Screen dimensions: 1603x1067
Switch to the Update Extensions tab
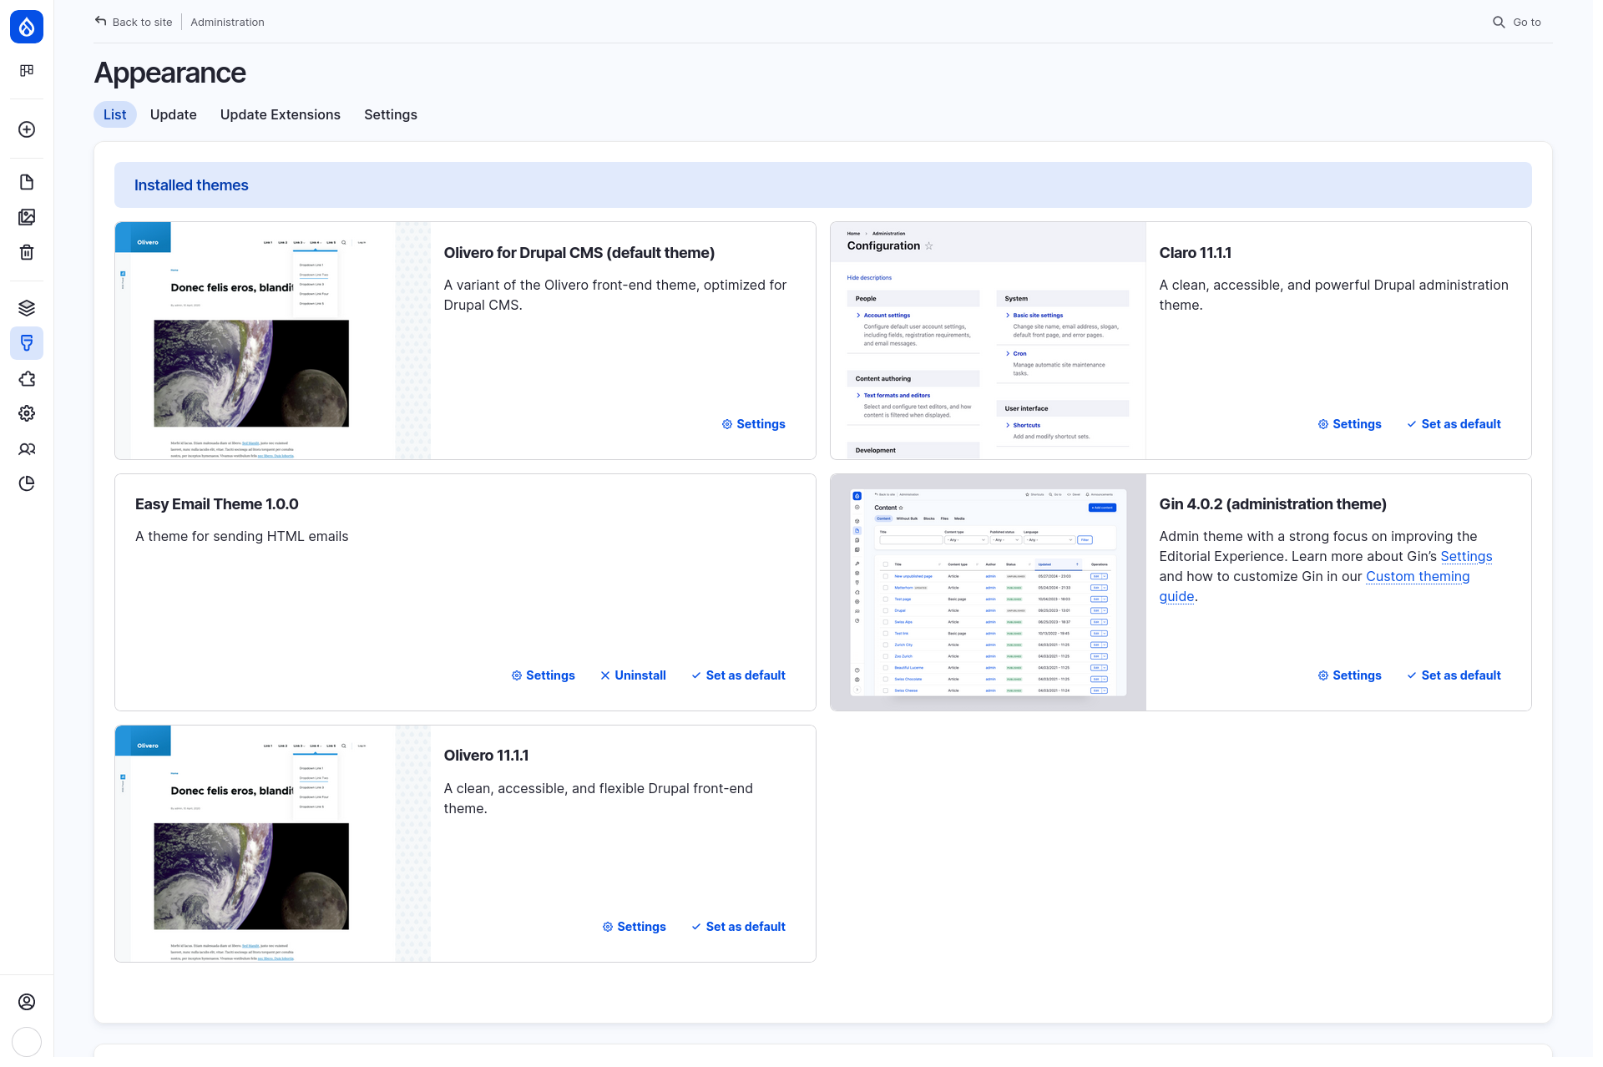(280, 114)
